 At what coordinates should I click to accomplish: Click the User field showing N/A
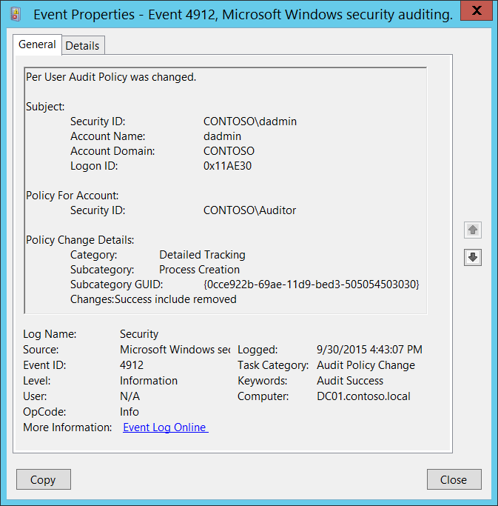tap(129, 396)
